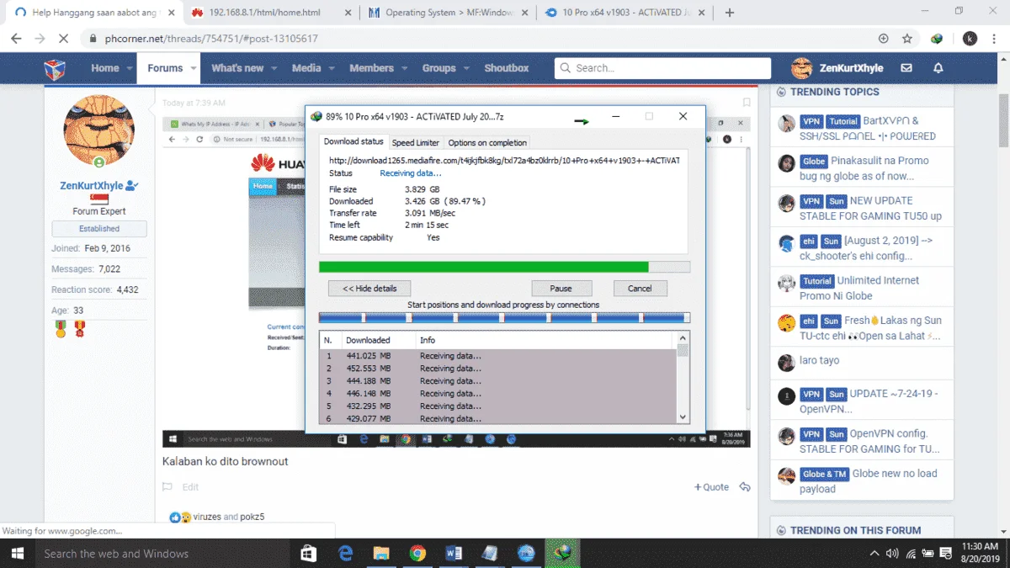This screenshot has height=568, width=1010.
Task: Click the Internet Download Manager taskbar icon
Action: (x=562, y=554)
